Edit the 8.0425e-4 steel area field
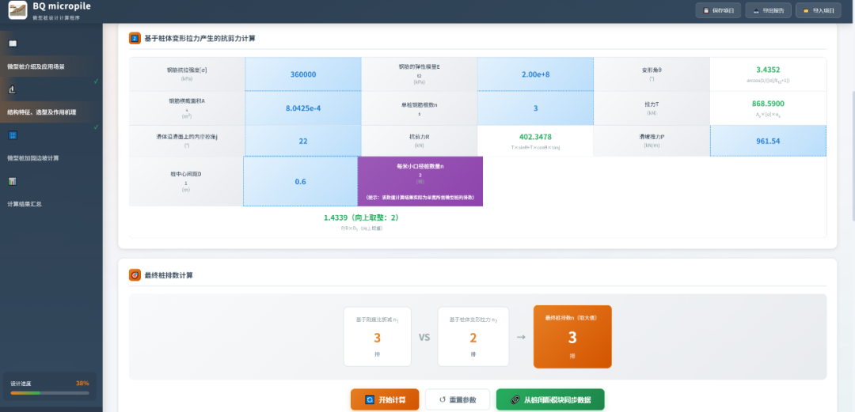 click(303, 108)
